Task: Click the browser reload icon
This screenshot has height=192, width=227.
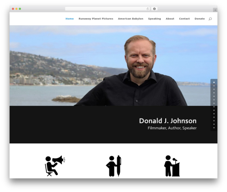Action: click(148, 9)
